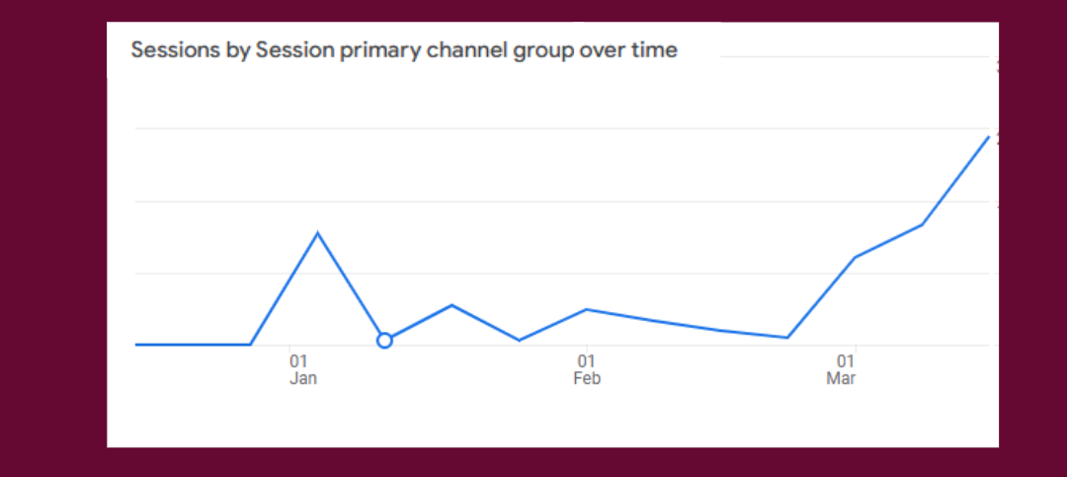Click the line peak just after 01 Jan
Viewport: 1067px width, 477px height.
click(x=317, y=233)
